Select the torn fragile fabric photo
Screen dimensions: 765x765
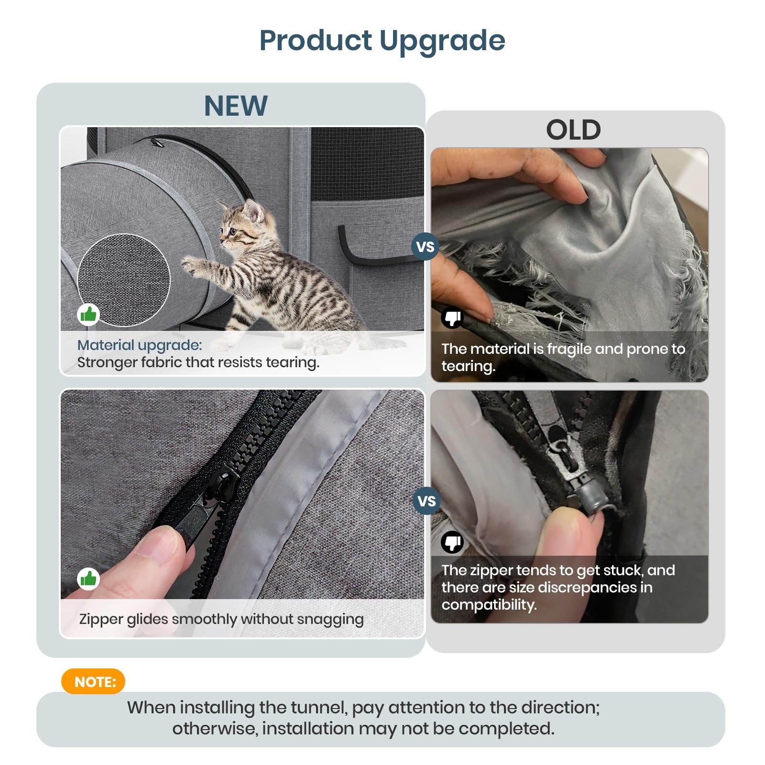[569, 265]
